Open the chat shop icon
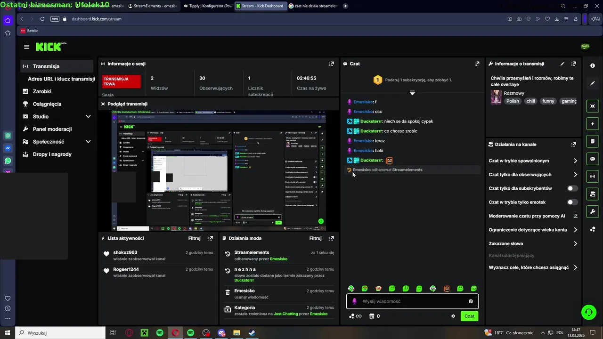 coord(372,316)
